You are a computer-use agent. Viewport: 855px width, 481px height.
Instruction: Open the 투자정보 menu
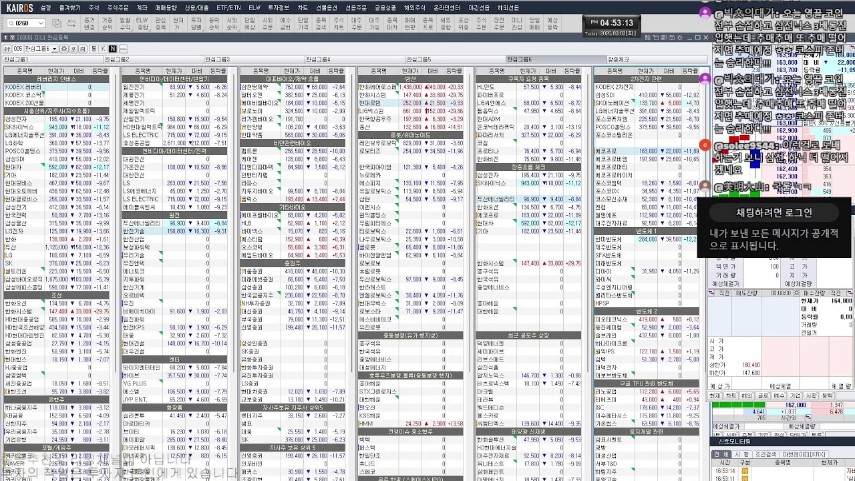(x=279, y=7)
